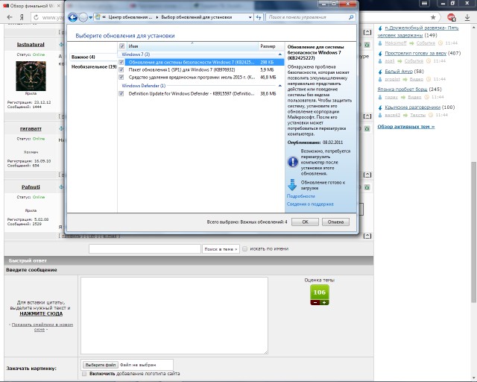The width and height of the screenshot is (477, 382).
Task: Open гигаватт user profile link
Action: point(31,128)
